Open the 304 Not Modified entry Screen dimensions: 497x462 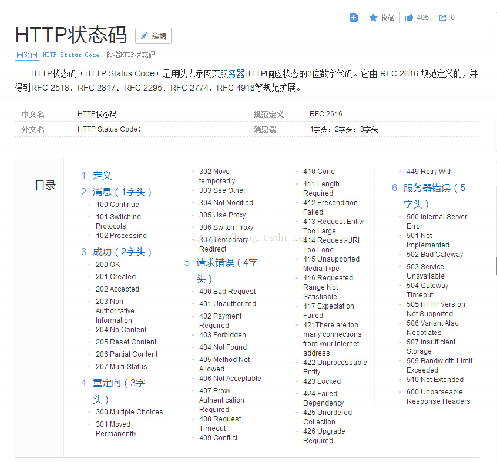pyautogui.click(x=226, y=203)
